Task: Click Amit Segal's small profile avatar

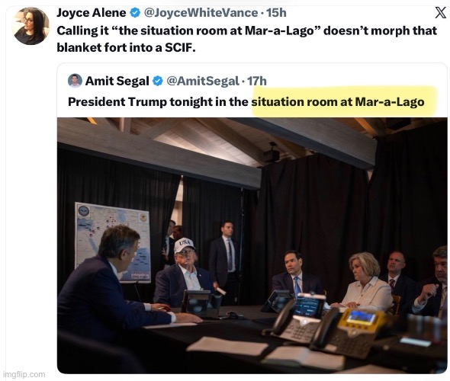Action: tap(75, 81)
